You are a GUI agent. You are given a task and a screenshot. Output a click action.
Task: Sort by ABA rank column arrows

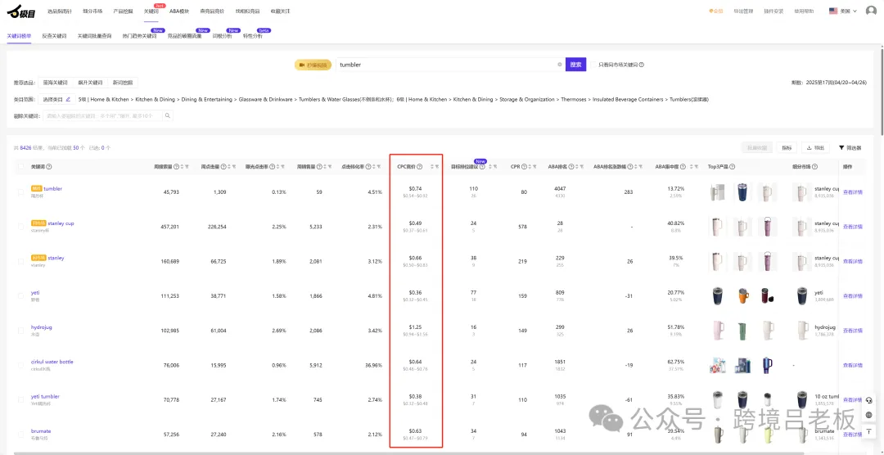click(x=577, y=167)
